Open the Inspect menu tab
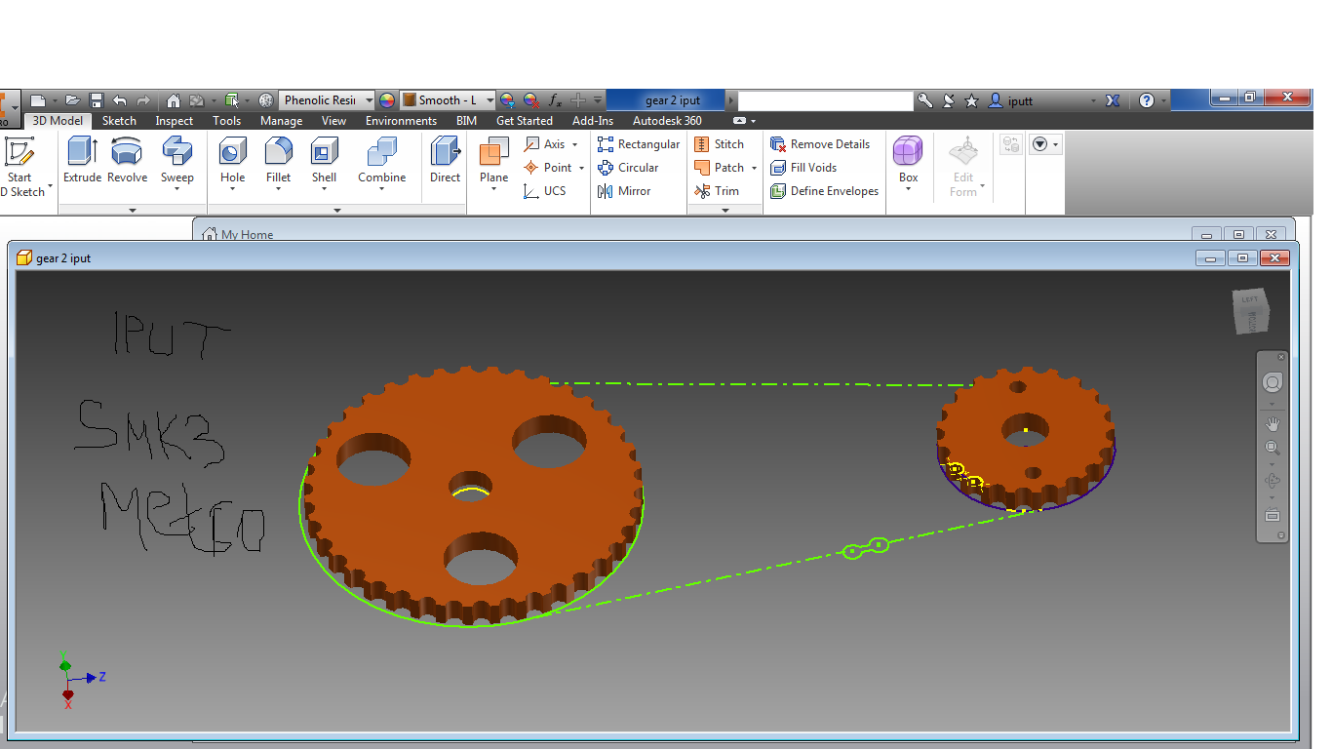Image resolution: width=1332 pixels, height=749 pixels. [x=174, y=120]
